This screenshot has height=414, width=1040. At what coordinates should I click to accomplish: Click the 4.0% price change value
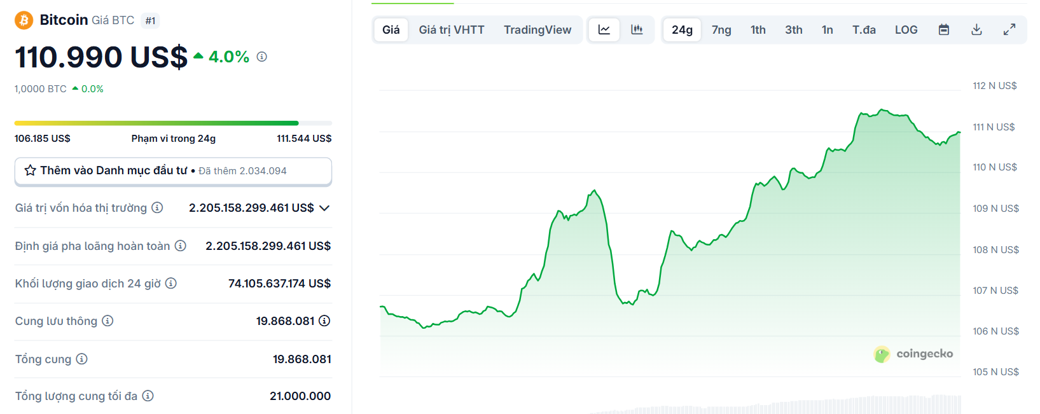pyautogui.click(x=229, y=57)
